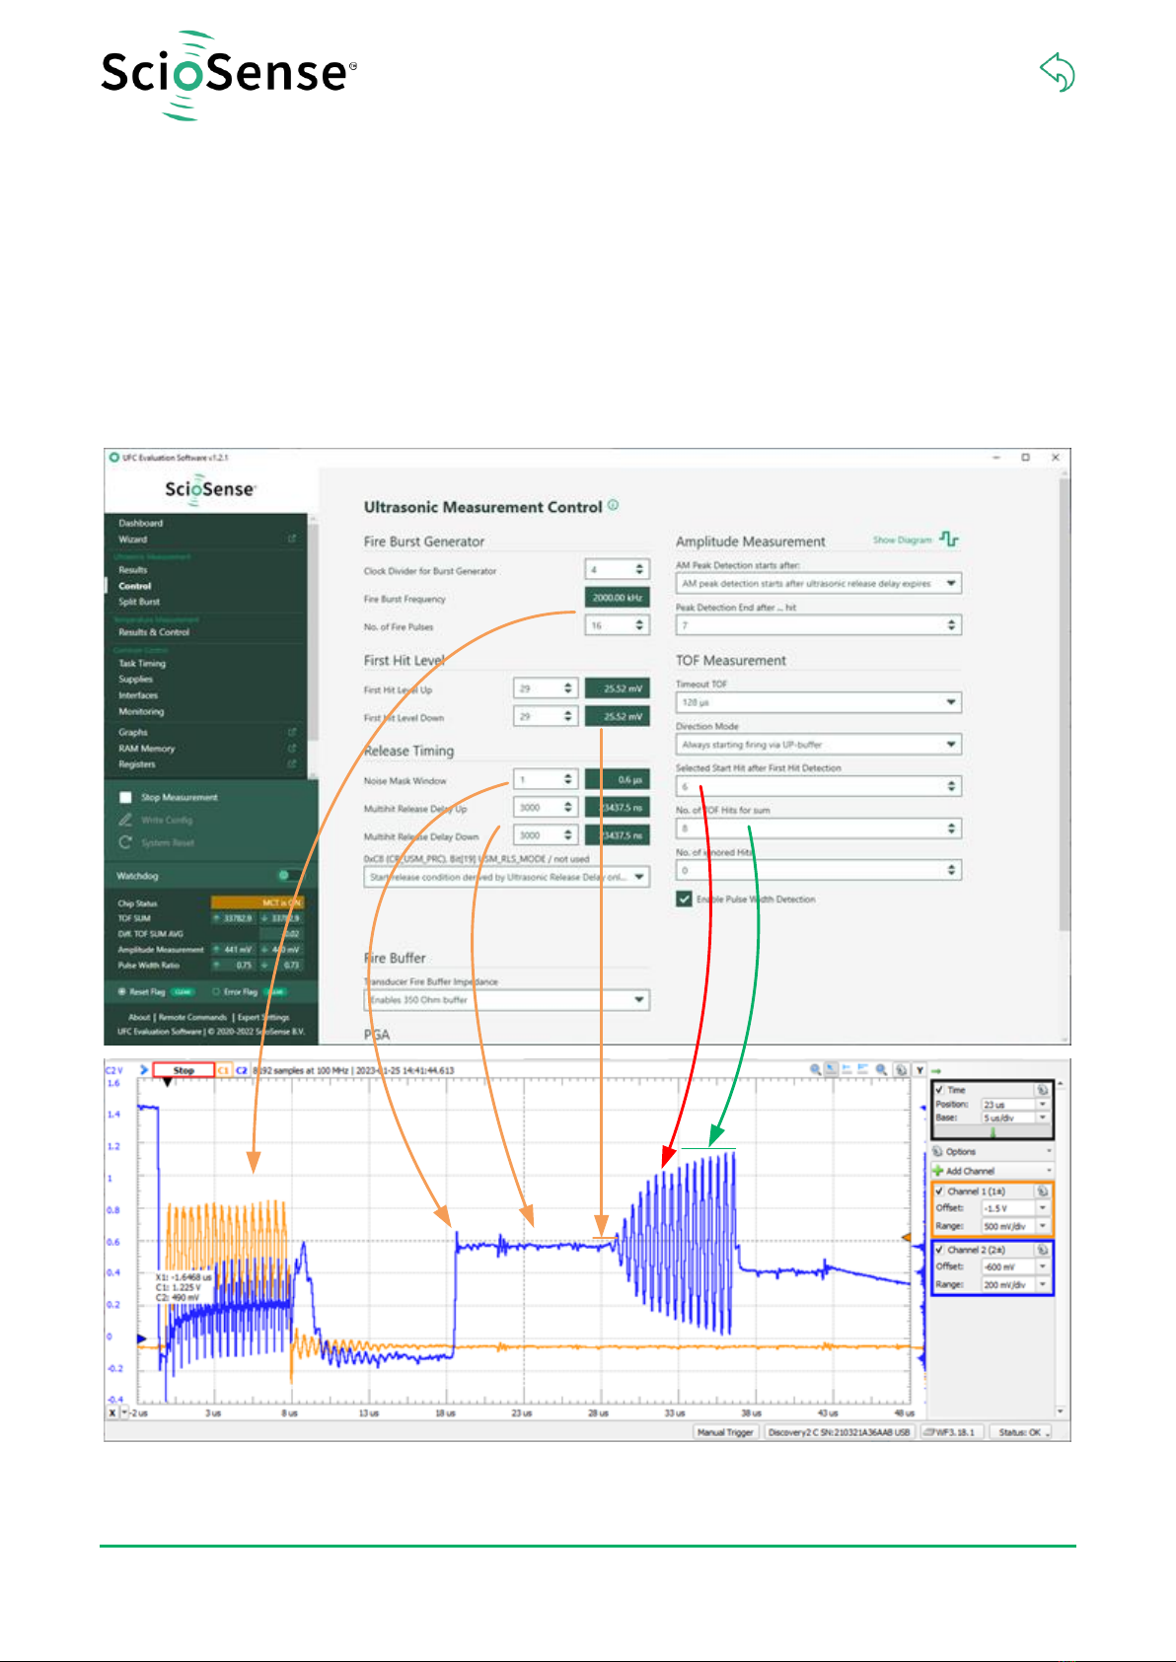
Task: Click the info icon beside Ultrasonic Measurement Control
Action: (x=613, y=506)
